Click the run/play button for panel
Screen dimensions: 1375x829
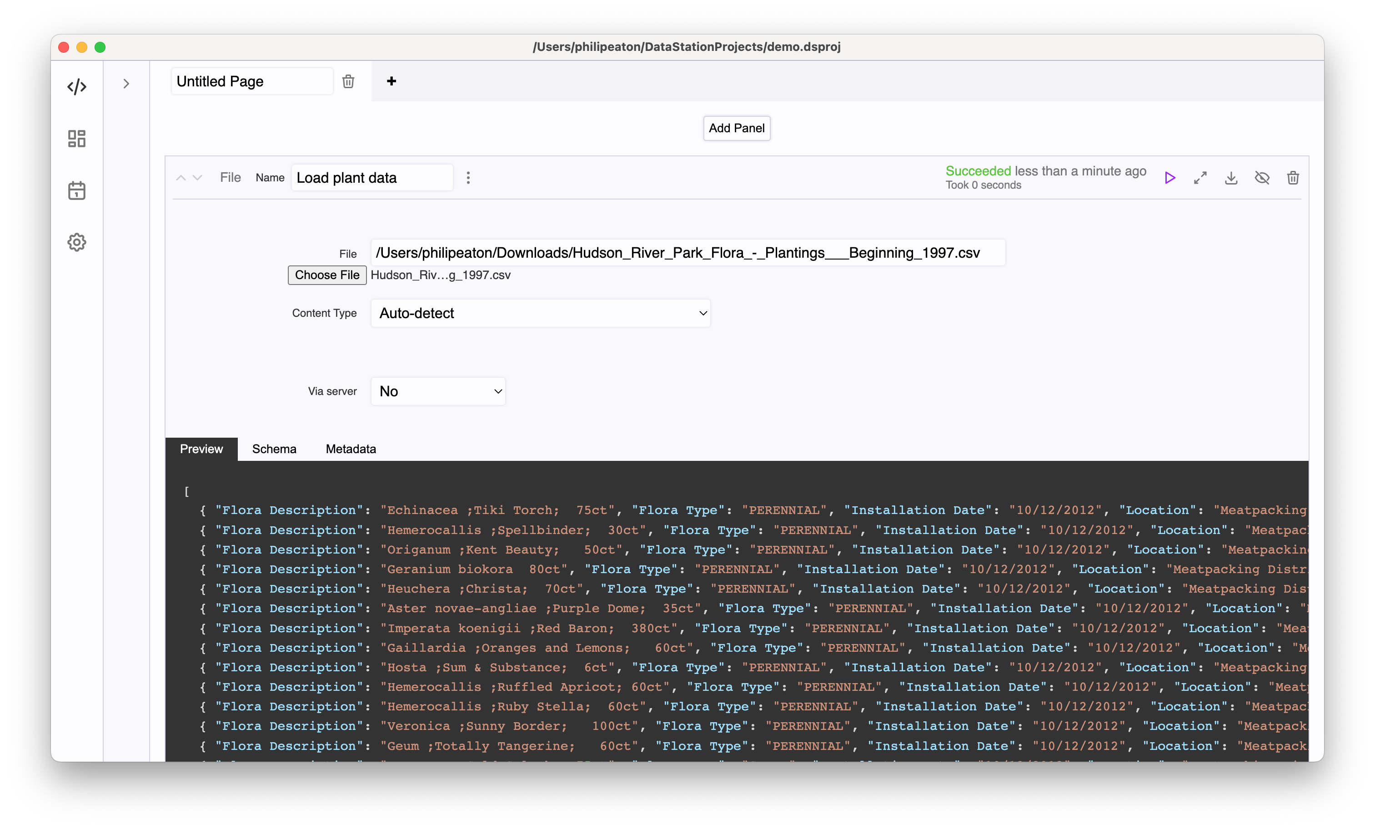tap(1170, 178)
